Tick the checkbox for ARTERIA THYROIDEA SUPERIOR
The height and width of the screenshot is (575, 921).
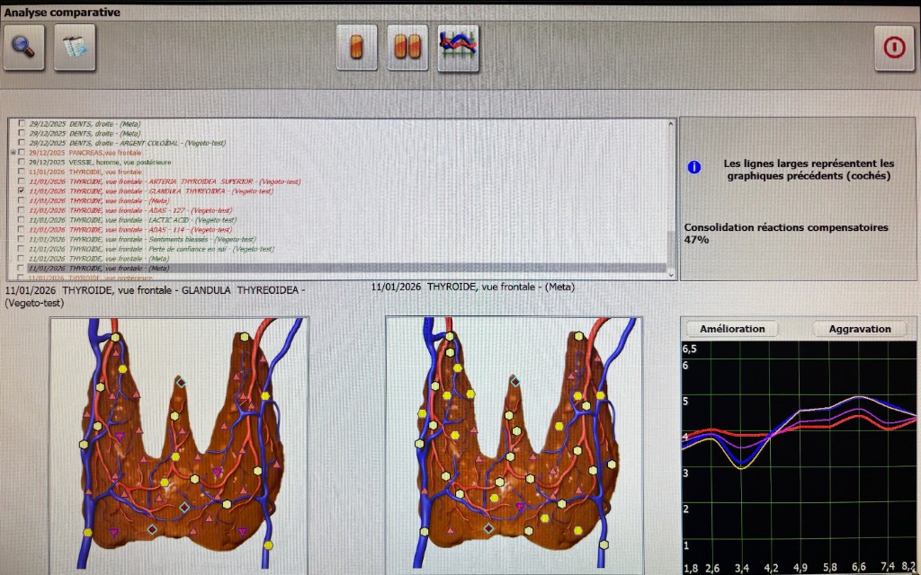click(x=22, y=181)
